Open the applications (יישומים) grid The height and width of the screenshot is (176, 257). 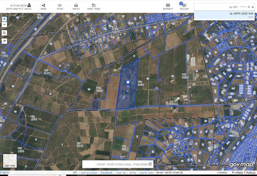168,7
